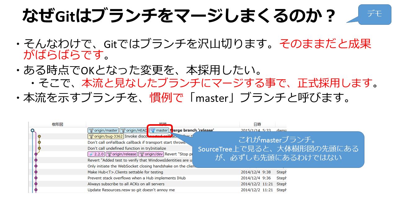This screenshot has height=223, width=397.
Task: Select the origin/release branch tag
Action: coord(122,154)
